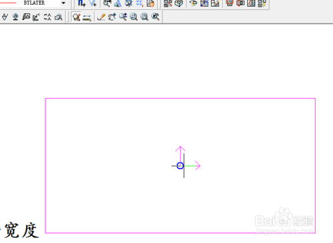The width and height of the screenshot is (333, 243).
Task: Click the magnifier over blue shape icon
Action: click(129, 3)
